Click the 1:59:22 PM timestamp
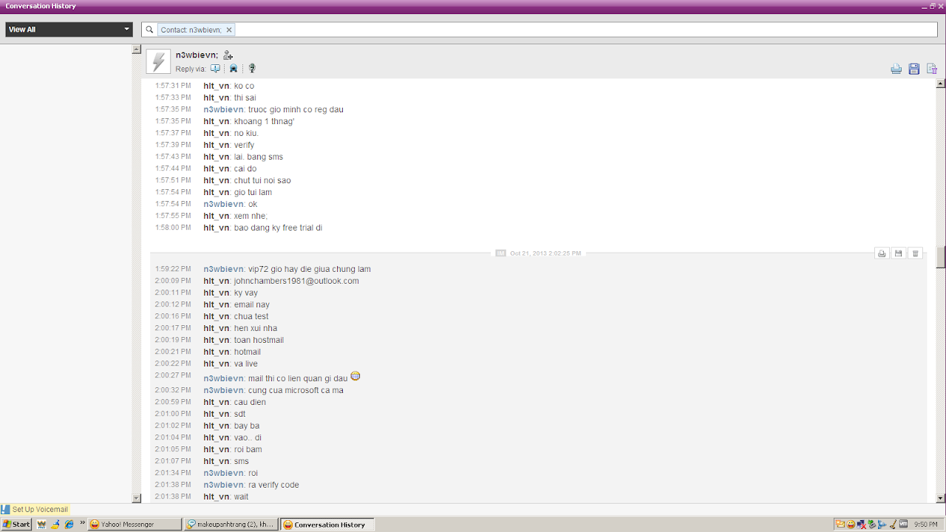946x532 pixels. click(173, 269)
